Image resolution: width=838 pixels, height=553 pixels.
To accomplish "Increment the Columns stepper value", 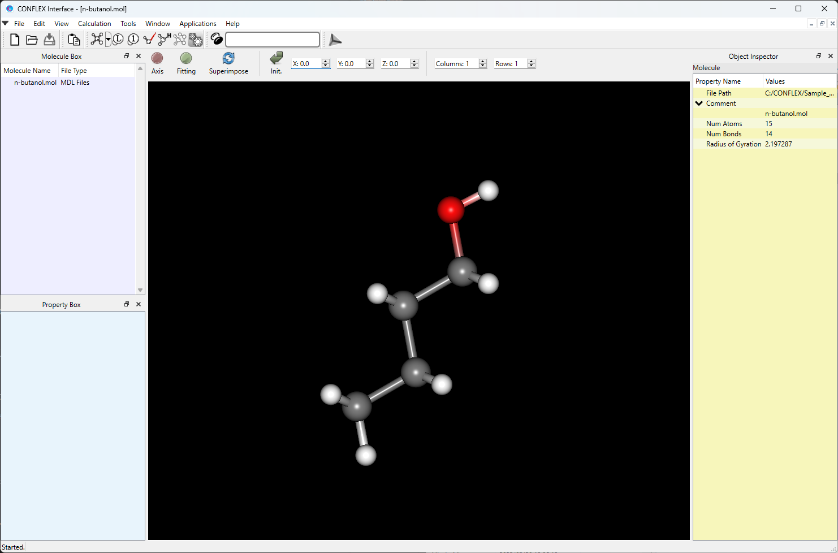I will point(482,61).
